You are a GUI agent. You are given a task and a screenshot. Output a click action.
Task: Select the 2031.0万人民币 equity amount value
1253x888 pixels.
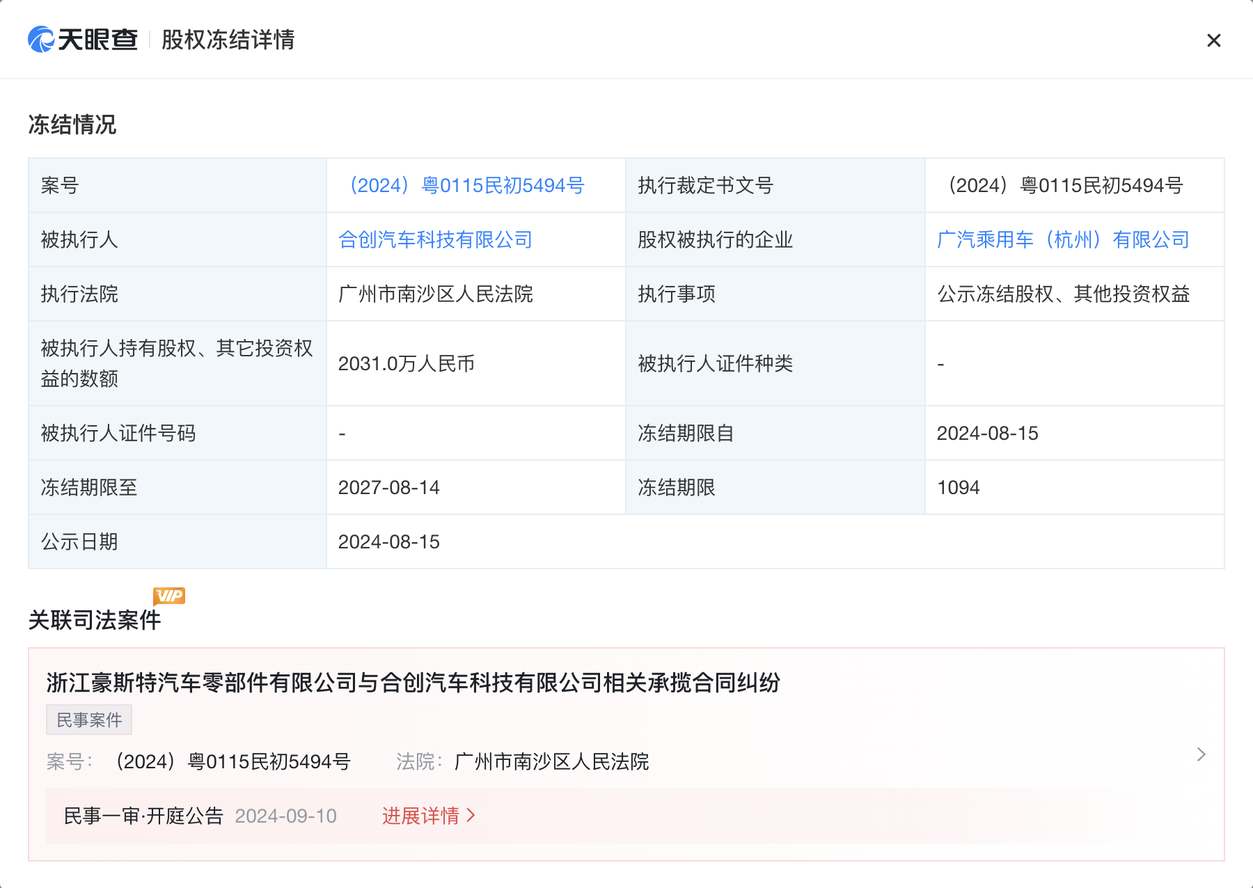[407, 364]
